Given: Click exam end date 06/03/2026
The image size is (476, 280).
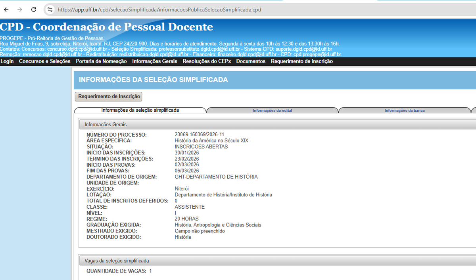Looking at the screenshot, I should [x=187, y=171].
